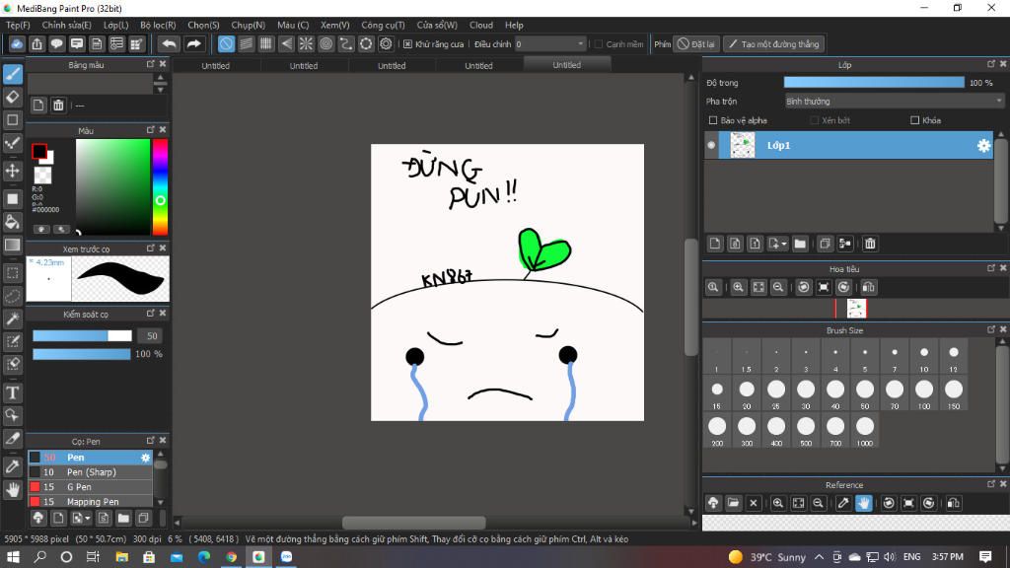Screen dimensions: 1010x568
Task: Open the Chỉnh sửa(E) menu
Action: [66, 25]
